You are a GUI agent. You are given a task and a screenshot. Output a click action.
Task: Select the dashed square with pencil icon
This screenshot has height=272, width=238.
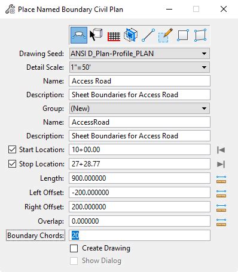pyautogui.click(x=165, y=35)
